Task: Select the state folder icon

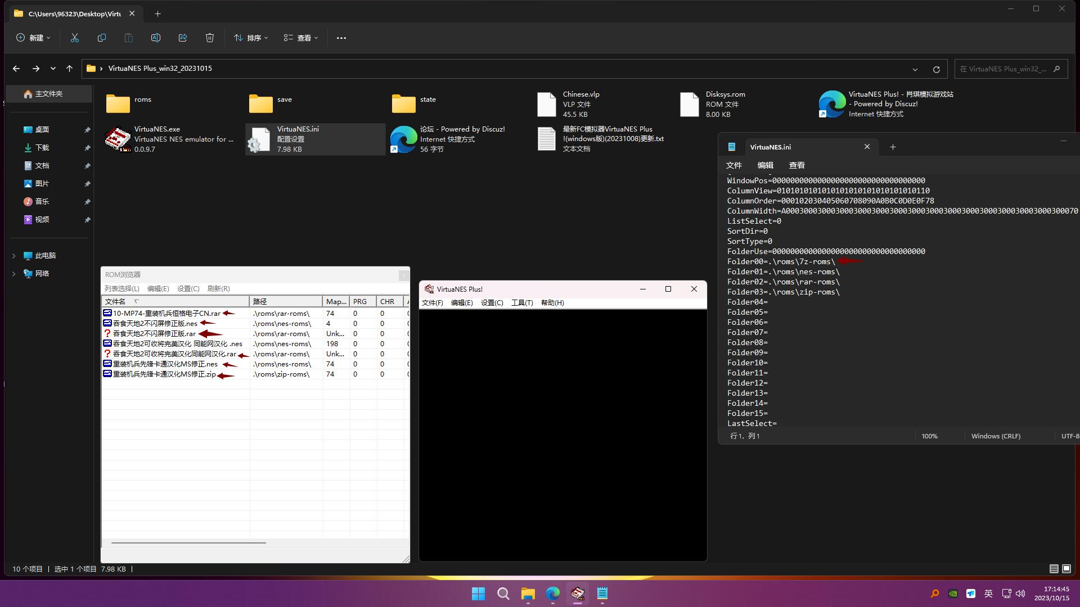Action: (x=403, y=104)
